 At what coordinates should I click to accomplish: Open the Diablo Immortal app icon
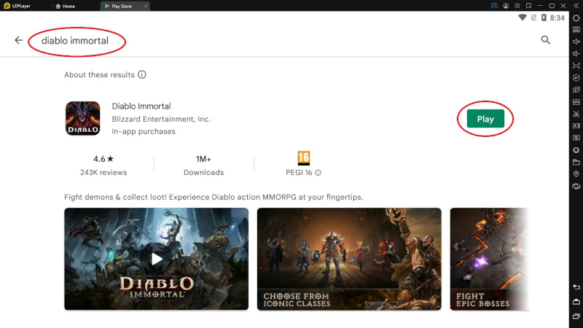coord(83,118)
